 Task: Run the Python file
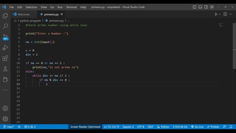pos(216,14)
